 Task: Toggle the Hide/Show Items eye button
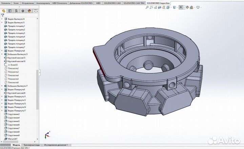pyautogui.click(x=181, y=7)
